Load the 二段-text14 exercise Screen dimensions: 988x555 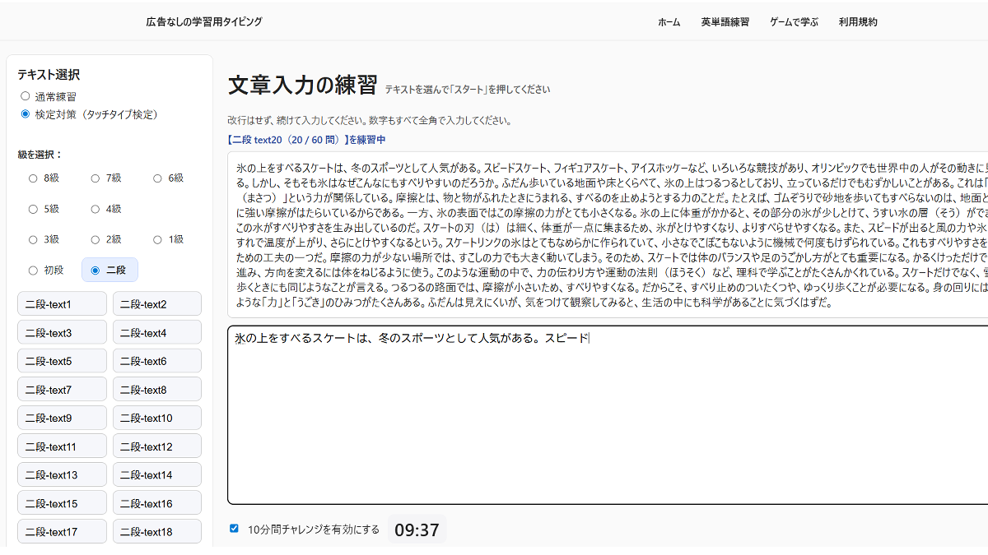click(156, 474)
